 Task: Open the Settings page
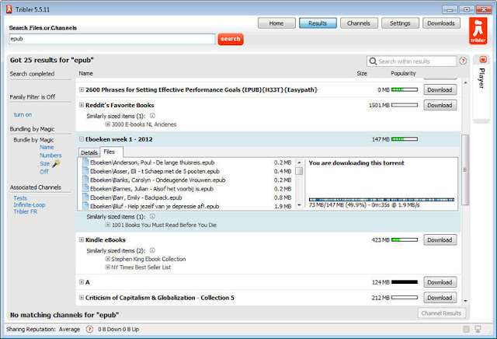tap(400, 23)
